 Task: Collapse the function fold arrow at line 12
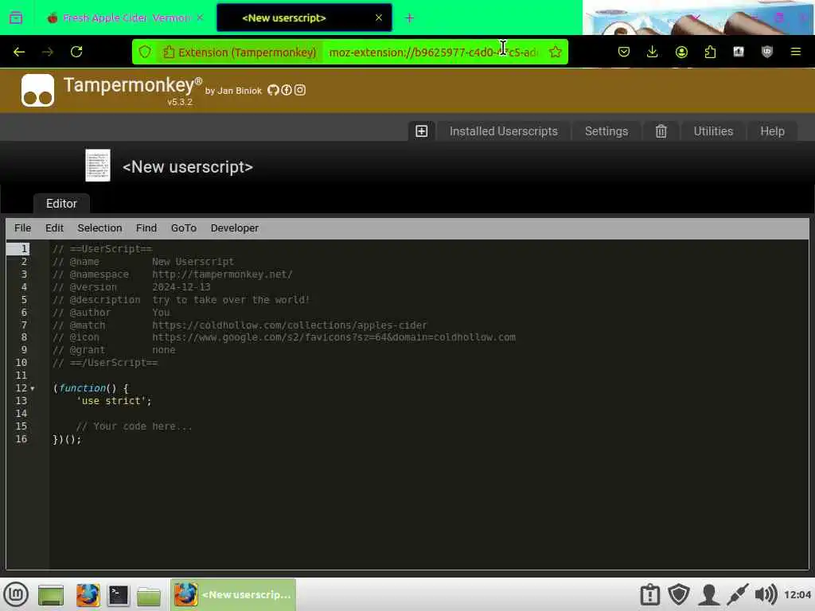[32, 388]
